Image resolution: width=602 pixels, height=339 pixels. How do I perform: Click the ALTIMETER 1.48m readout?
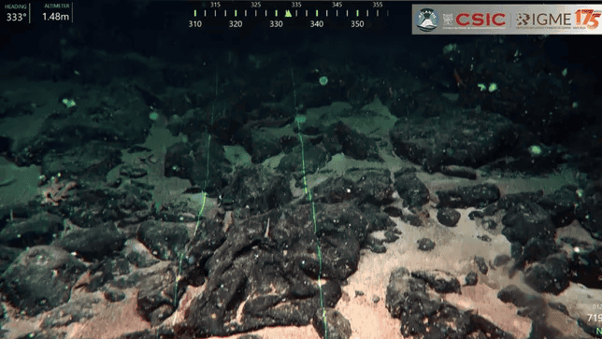[56, 13]
